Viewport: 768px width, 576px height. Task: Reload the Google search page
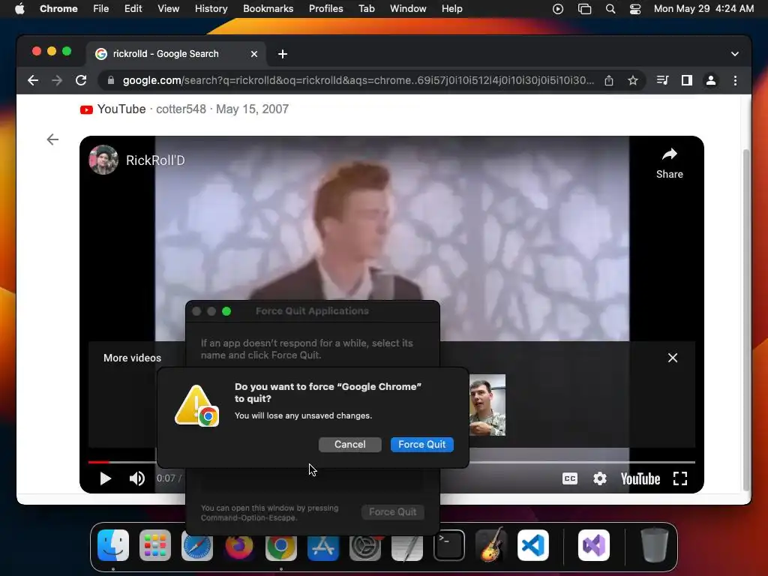[x=81, y=80]
